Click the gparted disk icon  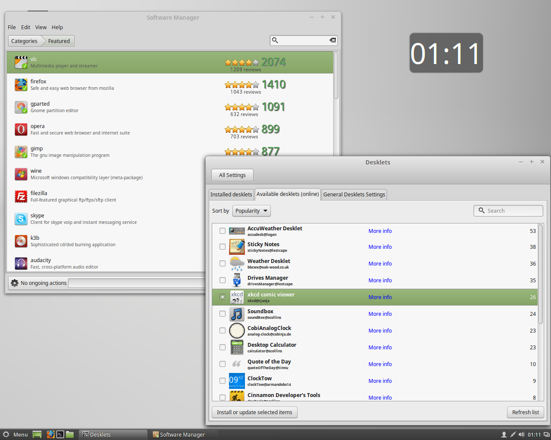(x=21, y=107)
